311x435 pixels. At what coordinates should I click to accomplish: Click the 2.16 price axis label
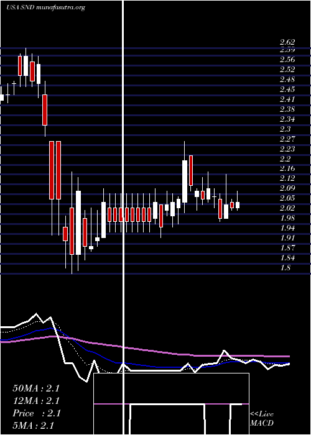[287, 168]
